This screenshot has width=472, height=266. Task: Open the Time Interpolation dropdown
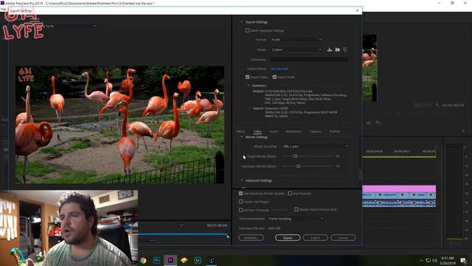tap(296, 219)
